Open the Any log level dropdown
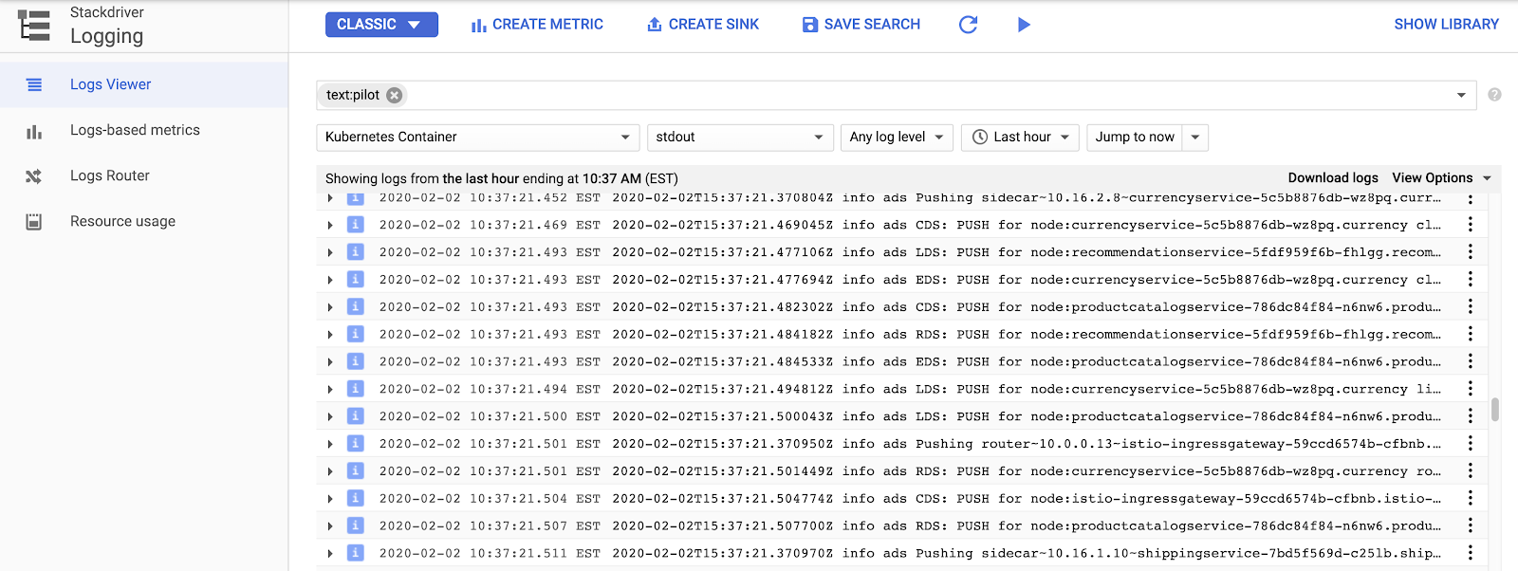1518x571 pixels. 897,138
